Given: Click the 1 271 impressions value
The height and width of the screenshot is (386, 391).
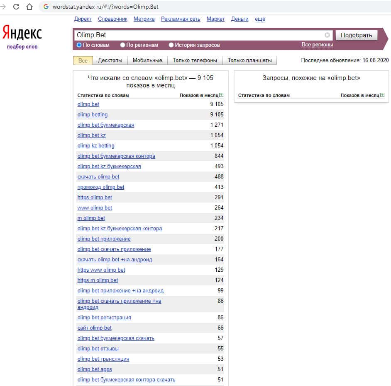Looking at the screenshot, I should 217,125.
